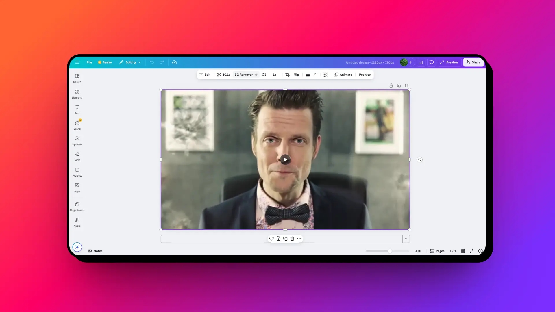
Task: Open the Magic Media app
Action: pyautogui.click(x=77, y=207)
